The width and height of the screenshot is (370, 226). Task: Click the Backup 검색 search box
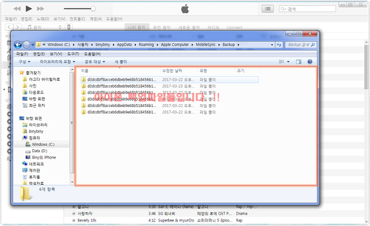click(x=301, y=45)
